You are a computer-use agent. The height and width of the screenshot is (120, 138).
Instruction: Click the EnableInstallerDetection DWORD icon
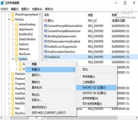point(45,52)
